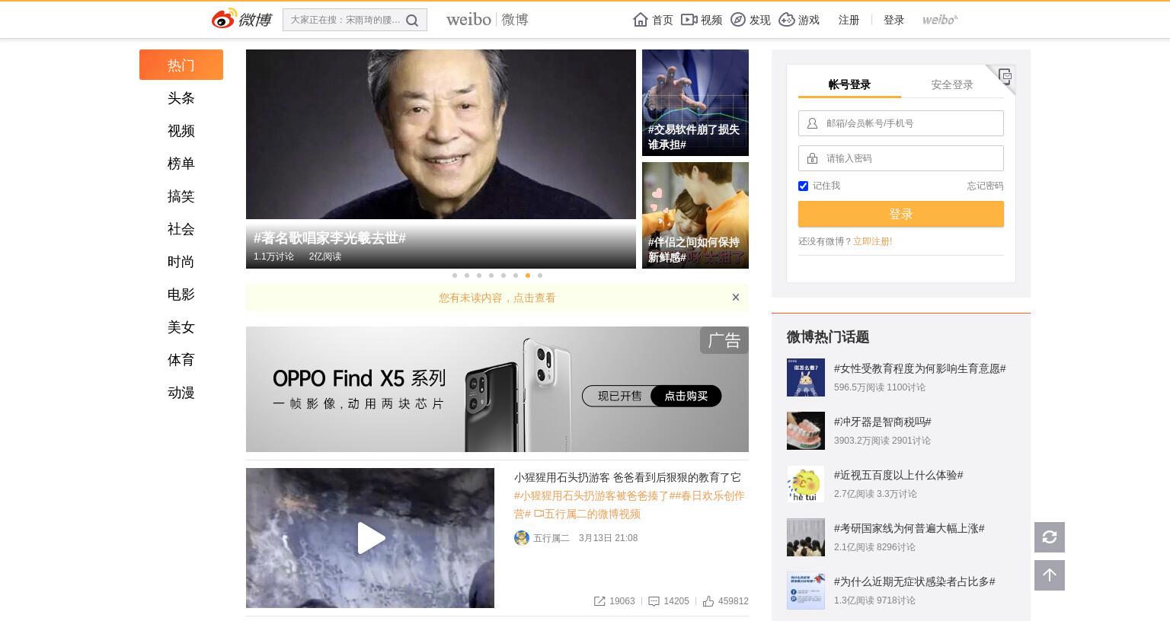Open 五行属二的微博视频 link
Screen dimensions: 1170x621
click(x=587, y=514)
